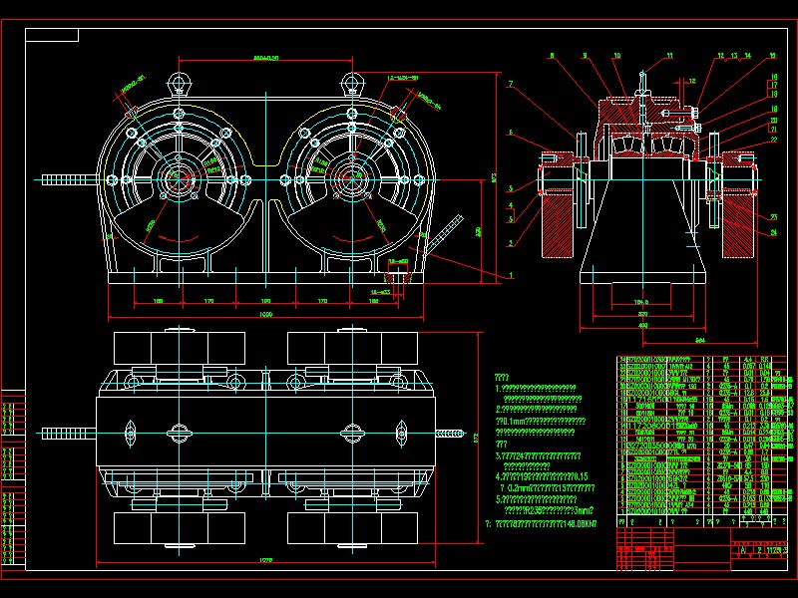The height and width of the screenshot is (598, 798).
Task: Click the 1090 overall dimension below front view
Action: tap(262, 311)
